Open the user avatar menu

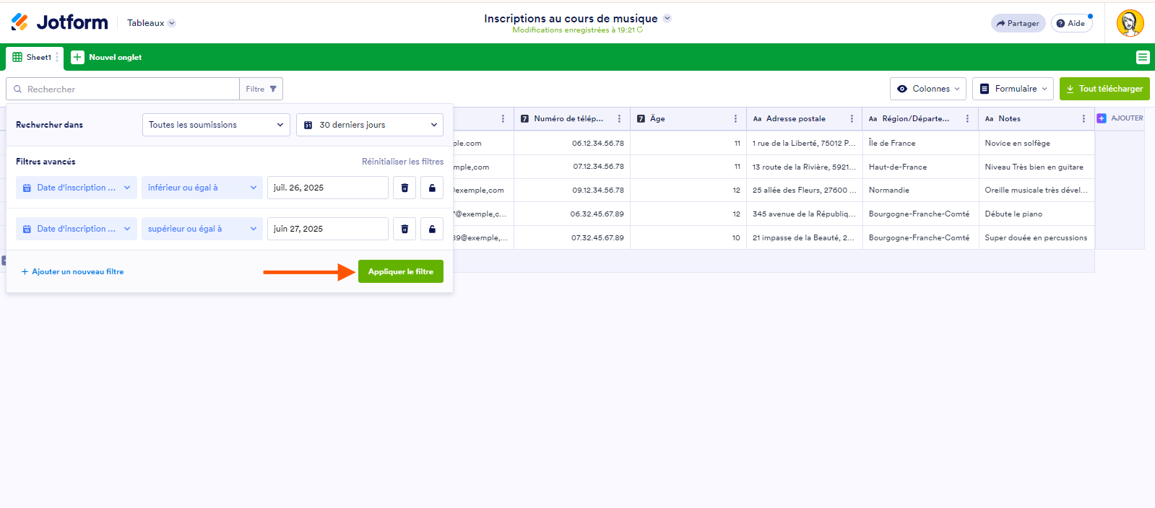pyautogui.click(x=1130, y=23)
